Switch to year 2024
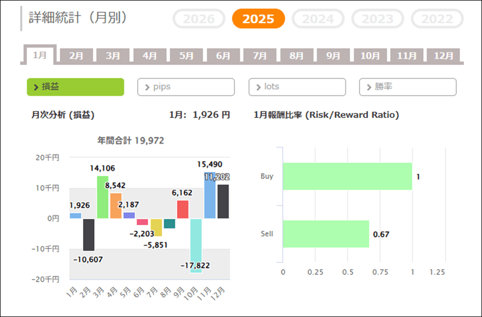The image size is (482, 317). (x=318, y=19)
